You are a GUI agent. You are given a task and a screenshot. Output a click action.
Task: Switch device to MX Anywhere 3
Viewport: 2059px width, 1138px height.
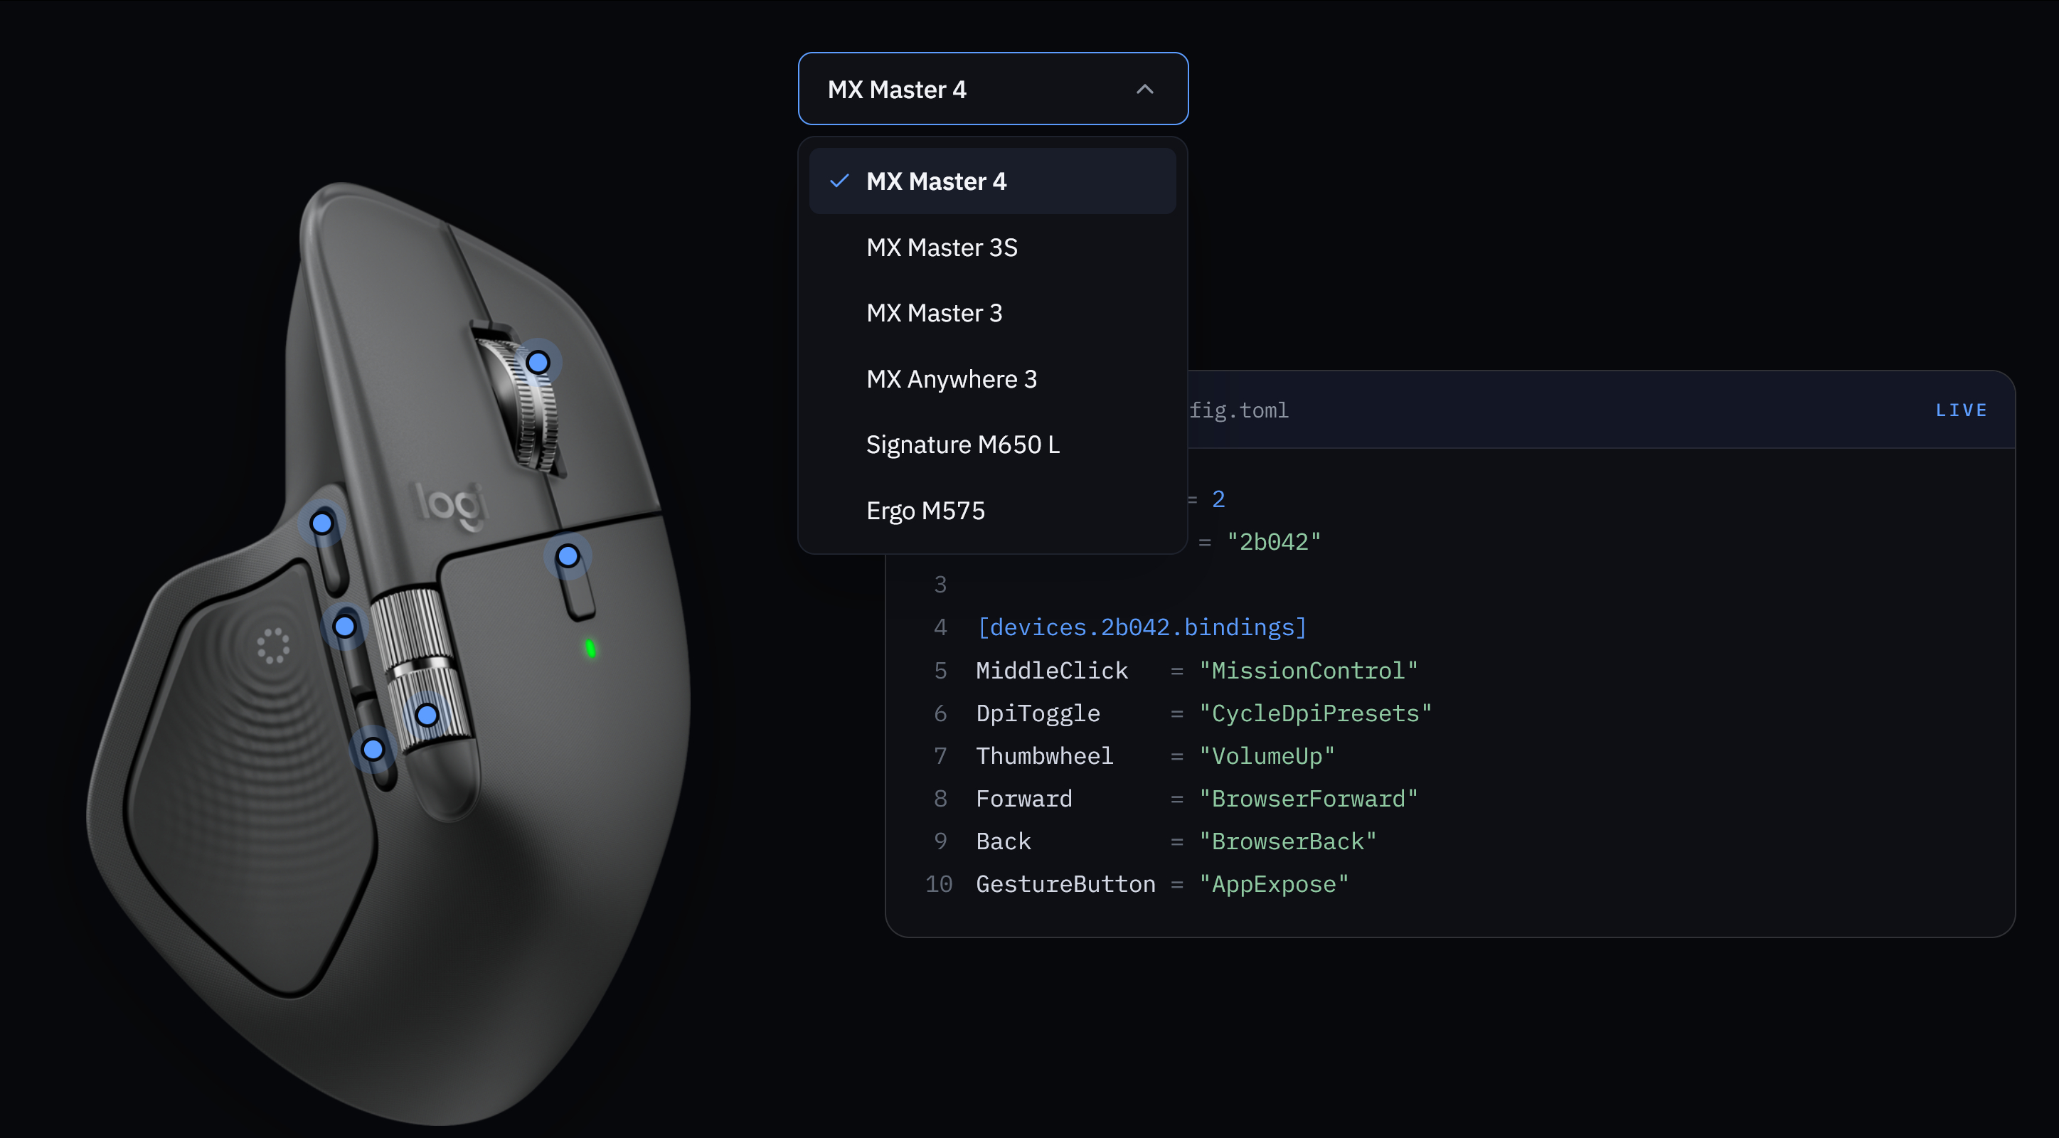pyautogui.click(x=993, y=379)
